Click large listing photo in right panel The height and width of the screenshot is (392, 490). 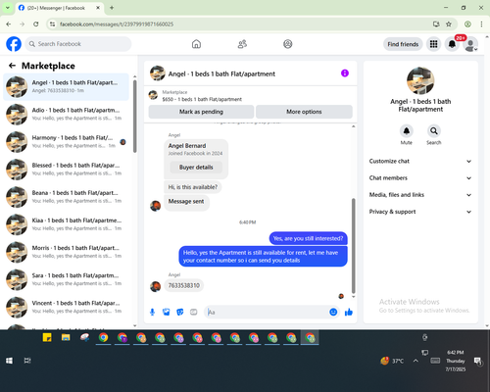click(x=420, y=80)
